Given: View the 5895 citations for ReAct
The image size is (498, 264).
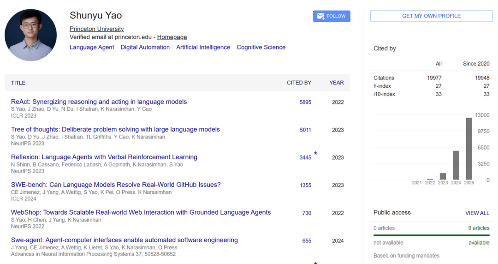Looking at the screenshot, I should (x=305, y=102).
